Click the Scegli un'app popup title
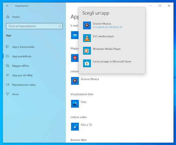Viewport: 176px width, 145px height. tap(96, 13)
